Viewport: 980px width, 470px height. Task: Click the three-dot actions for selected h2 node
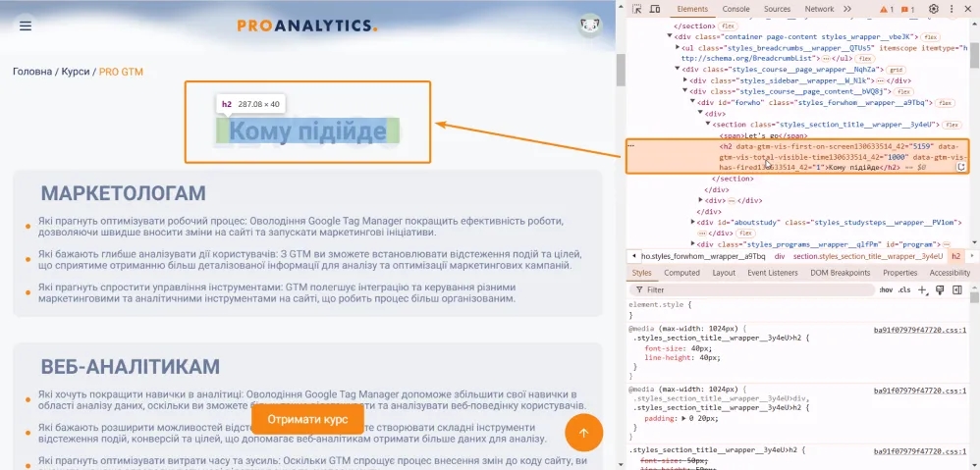click(x=630, y=145)
